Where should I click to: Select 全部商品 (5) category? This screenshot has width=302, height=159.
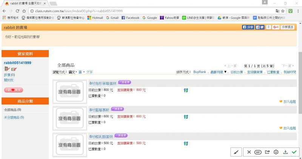pos(12,110)
